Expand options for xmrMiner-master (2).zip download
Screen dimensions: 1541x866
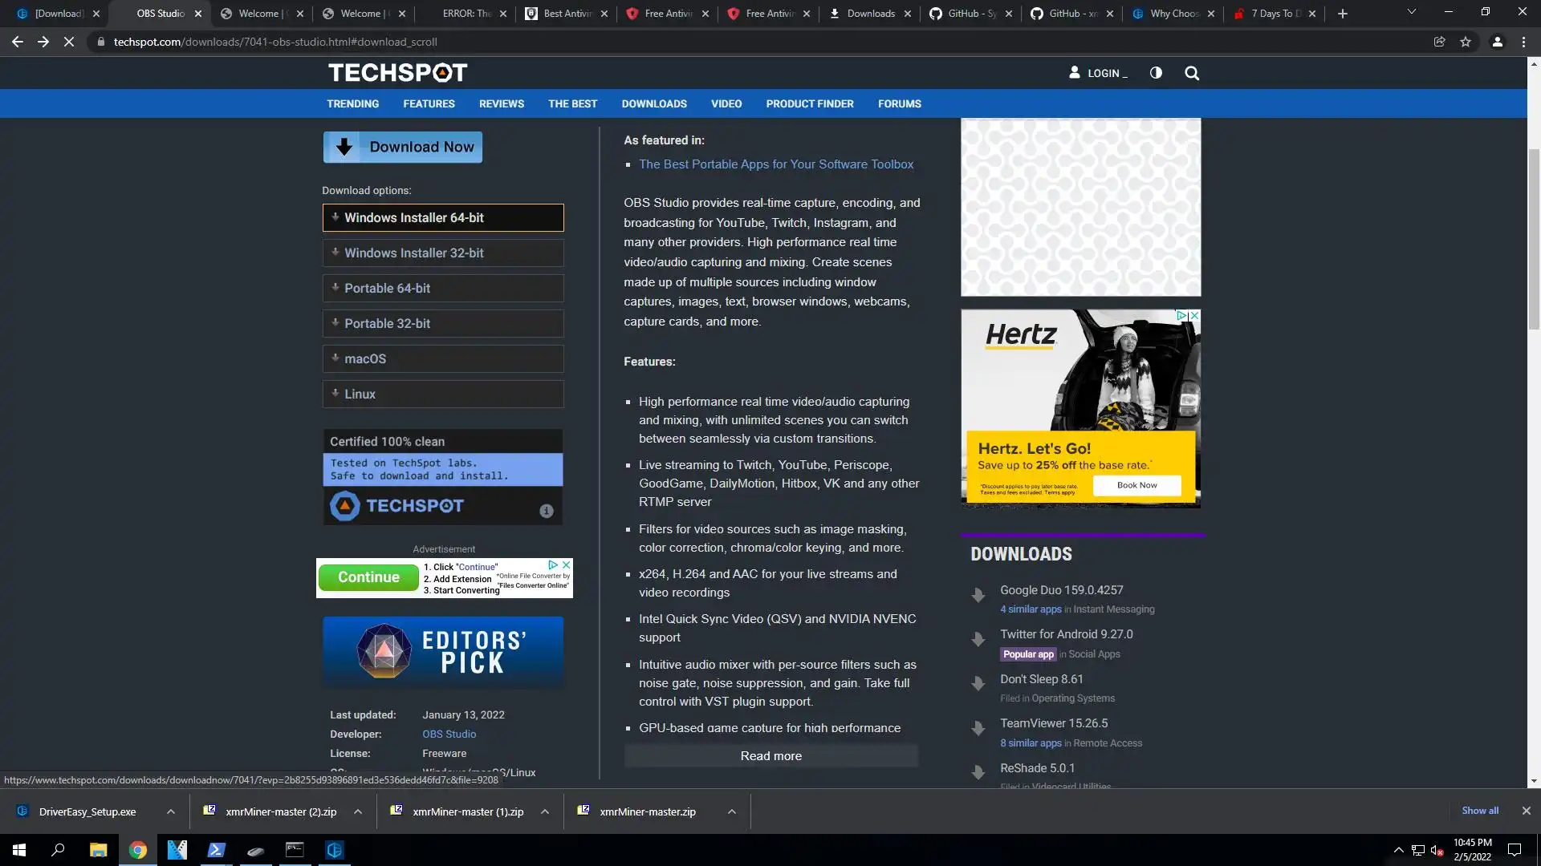pyautogui.click(x=358, y=811)
